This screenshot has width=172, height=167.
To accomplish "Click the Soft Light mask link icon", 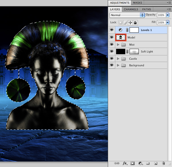I will [x=127, y=51].
